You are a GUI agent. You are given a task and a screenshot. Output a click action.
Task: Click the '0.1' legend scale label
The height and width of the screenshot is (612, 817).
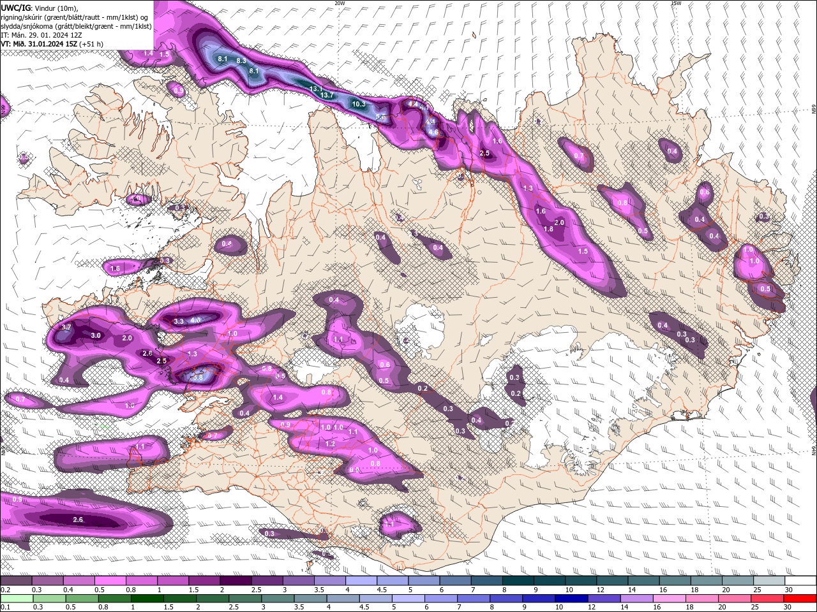5,607
